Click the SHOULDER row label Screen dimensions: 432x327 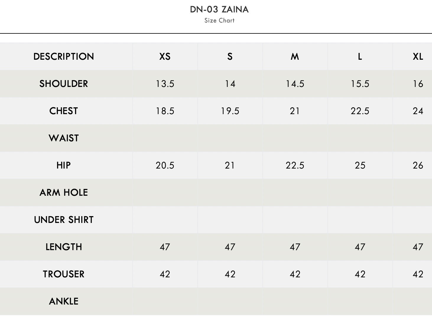tap(64, 84)
